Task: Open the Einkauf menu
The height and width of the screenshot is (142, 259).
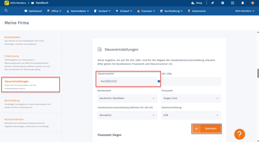Action: pos(124,11)
